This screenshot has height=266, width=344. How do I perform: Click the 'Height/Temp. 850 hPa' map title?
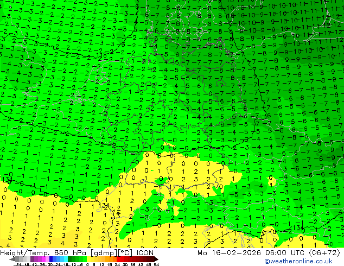pos(44,253)
